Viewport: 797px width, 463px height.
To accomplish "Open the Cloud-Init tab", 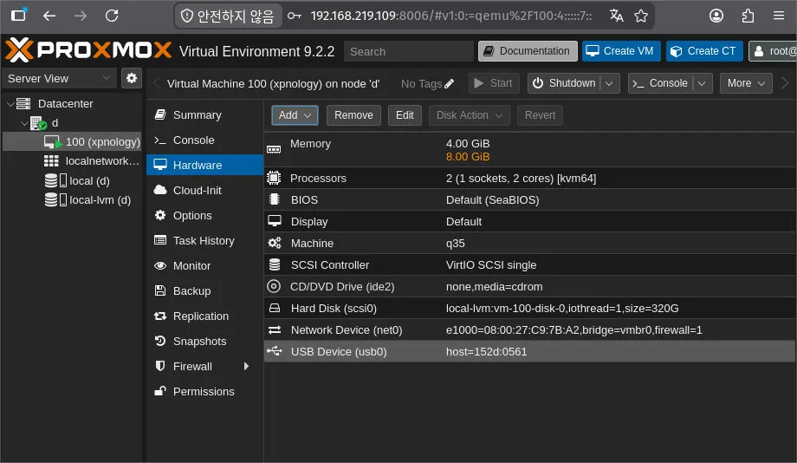I will (204, 190).
